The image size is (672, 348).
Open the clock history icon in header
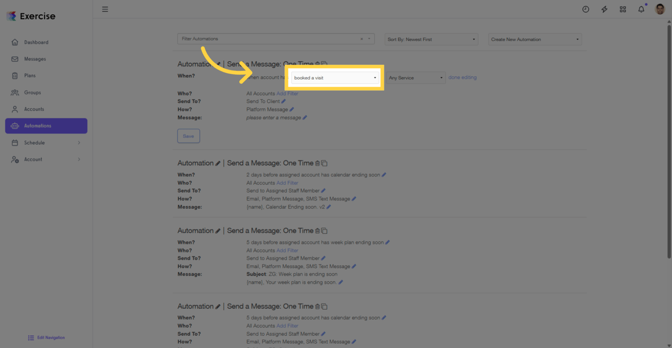[585, 9]
